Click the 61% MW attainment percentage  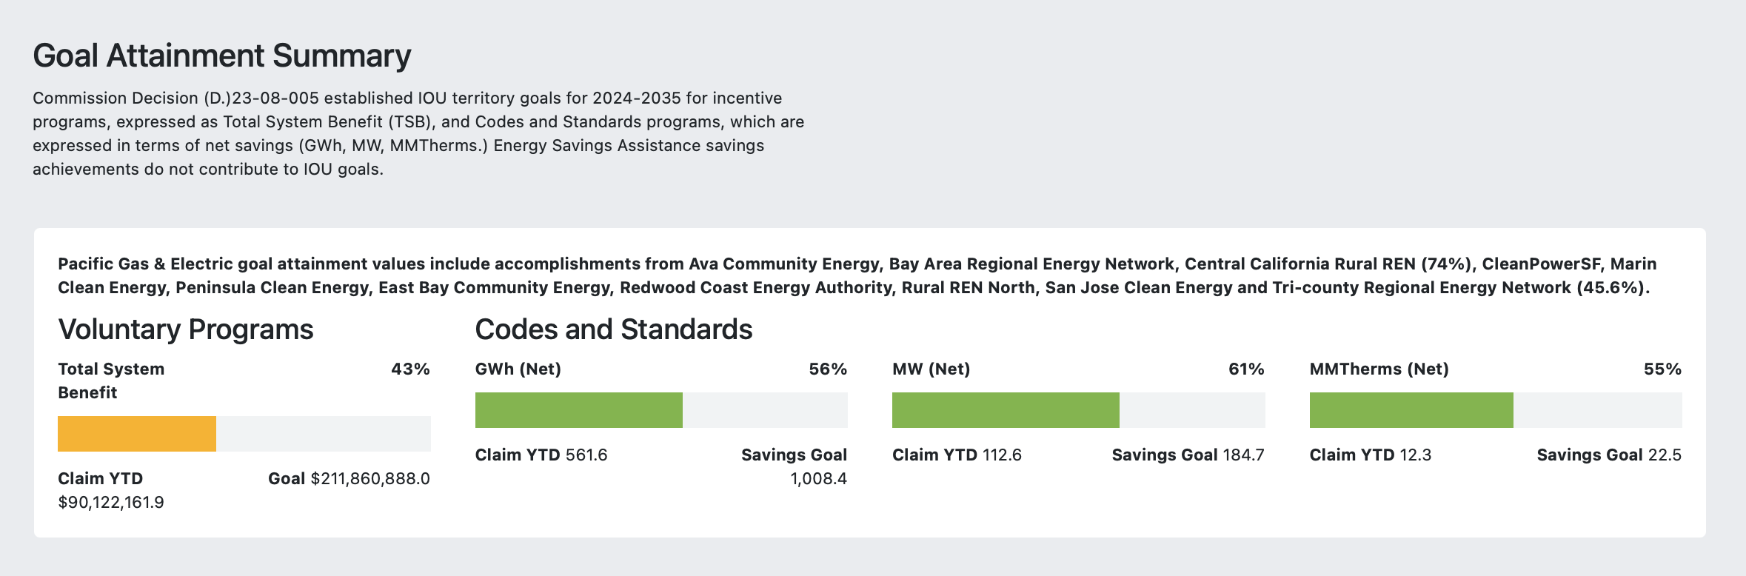pos(1246,369)
